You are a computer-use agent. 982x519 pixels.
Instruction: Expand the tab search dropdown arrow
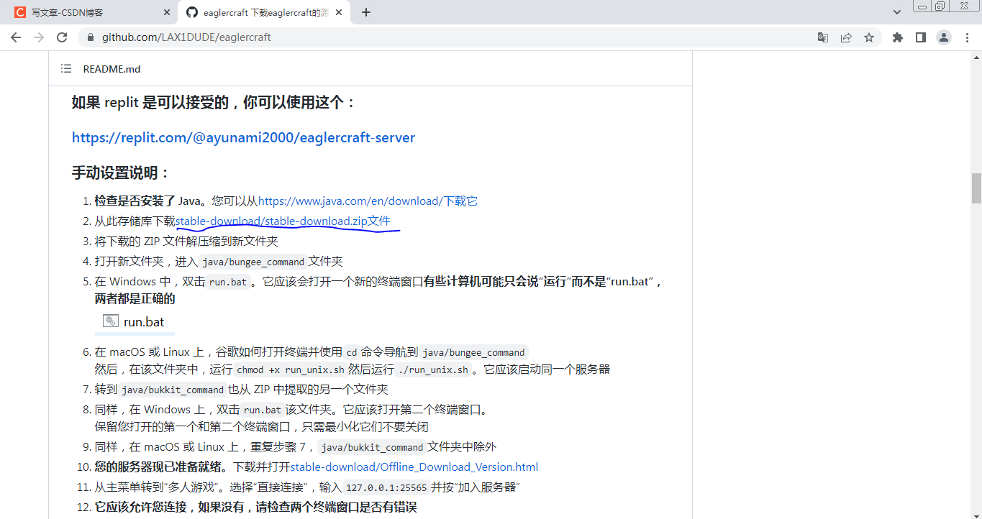897,12
